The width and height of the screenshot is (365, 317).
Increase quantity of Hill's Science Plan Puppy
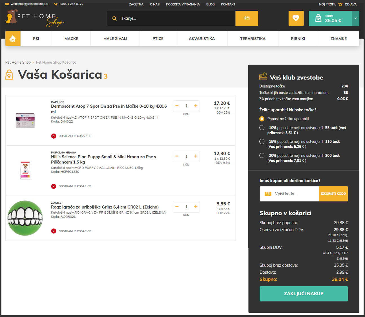click(196, 156)
